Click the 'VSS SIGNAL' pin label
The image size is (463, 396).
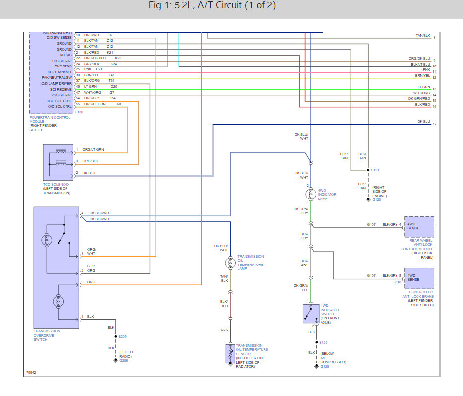[x=62, y=95]
